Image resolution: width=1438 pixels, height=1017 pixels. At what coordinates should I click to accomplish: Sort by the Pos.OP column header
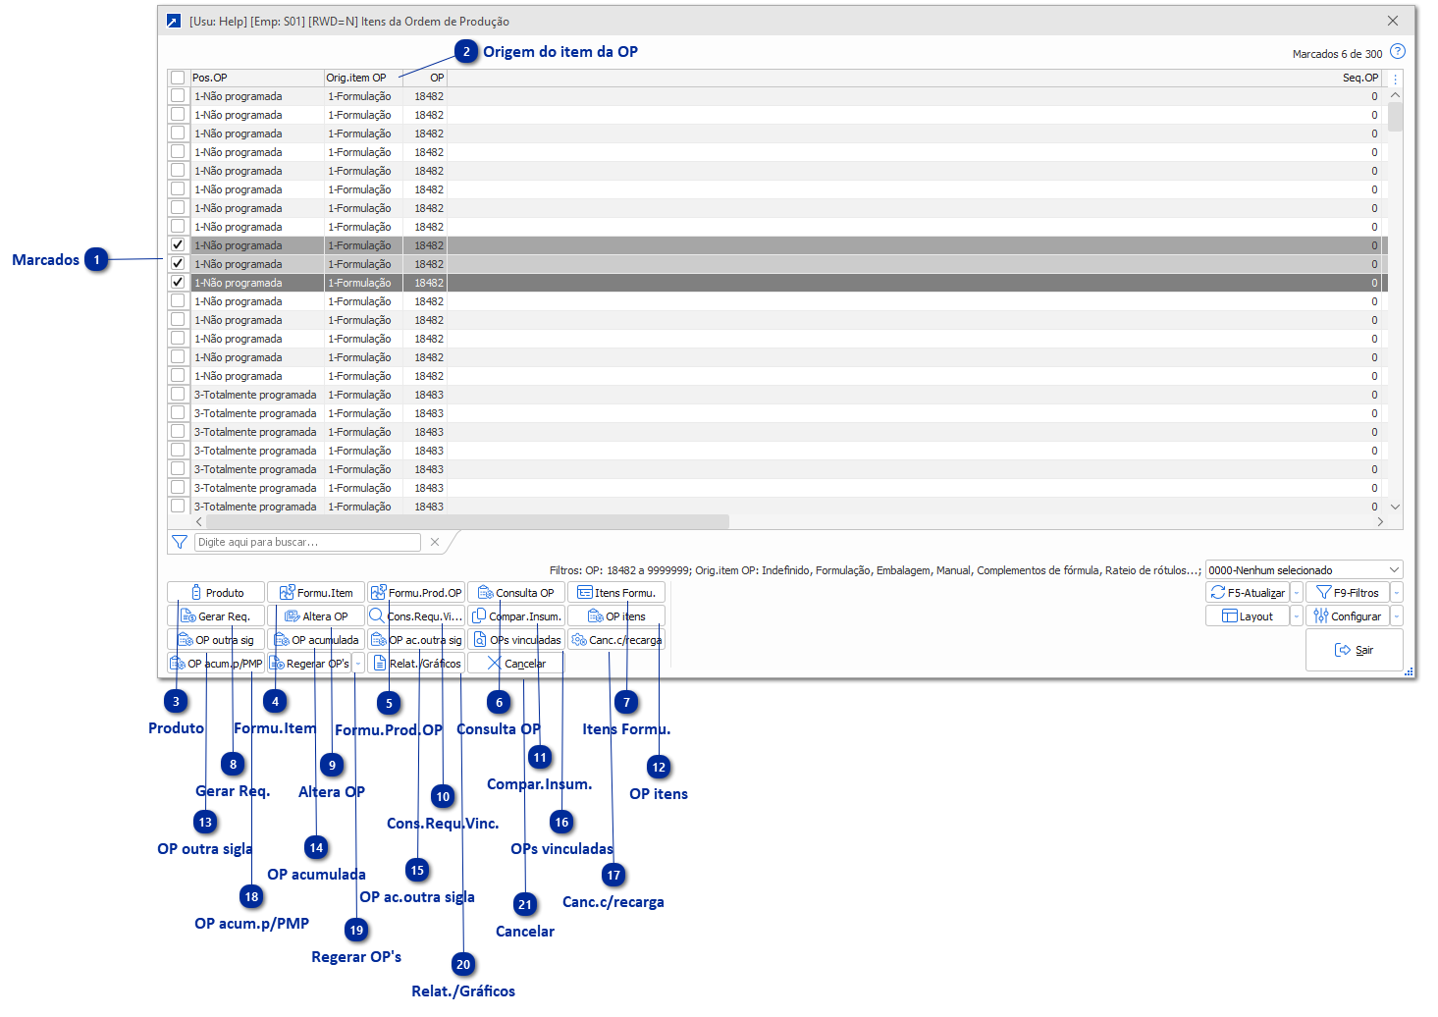pyautogui.click(x=257, y=78)
